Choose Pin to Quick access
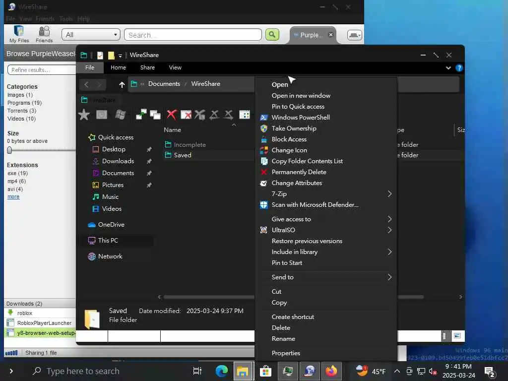508x381 pixels. click(x=298, y=106)
